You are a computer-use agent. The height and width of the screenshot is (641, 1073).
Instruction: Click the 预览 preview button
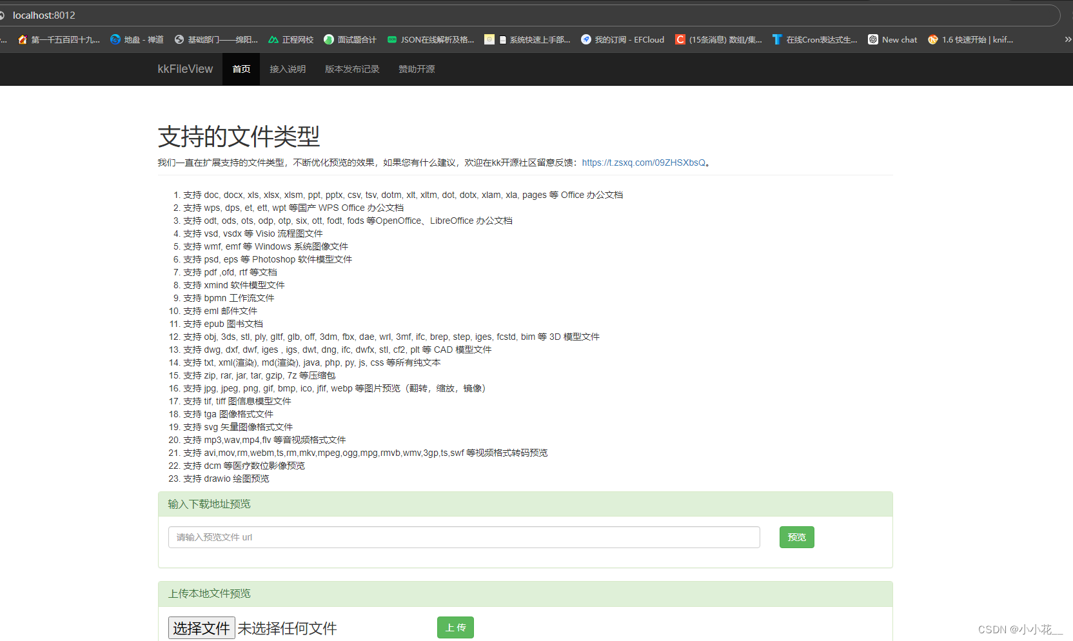[796, 537]
